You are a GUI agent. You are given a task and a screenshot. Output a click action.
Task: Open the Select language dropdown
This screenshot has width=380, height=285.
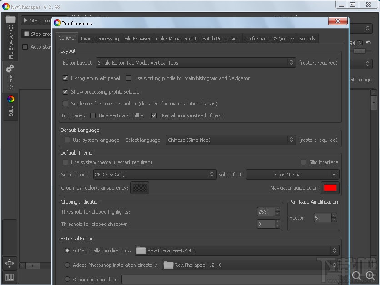(231, 140)
